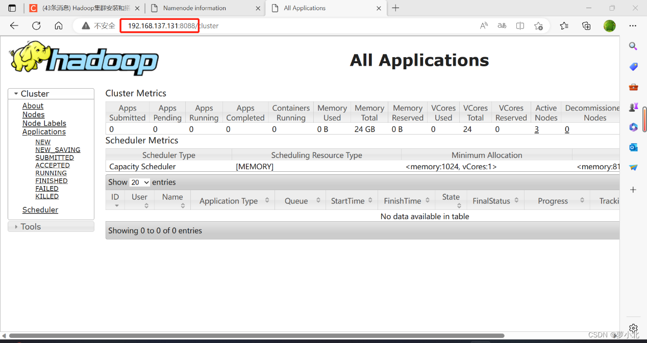Screen dimensions: 647x343
Task: Filter applications by SUBMITTED state
Action: point(55,157)
